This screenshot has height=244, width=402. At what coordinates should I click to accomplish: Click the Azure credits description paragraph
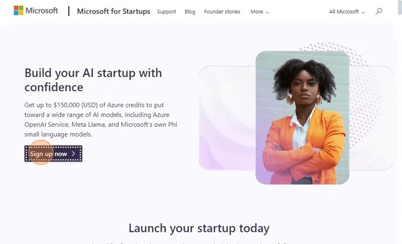click(100, 120)
